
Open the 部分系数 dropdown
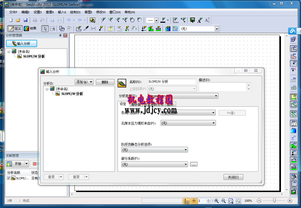point(154,164)
